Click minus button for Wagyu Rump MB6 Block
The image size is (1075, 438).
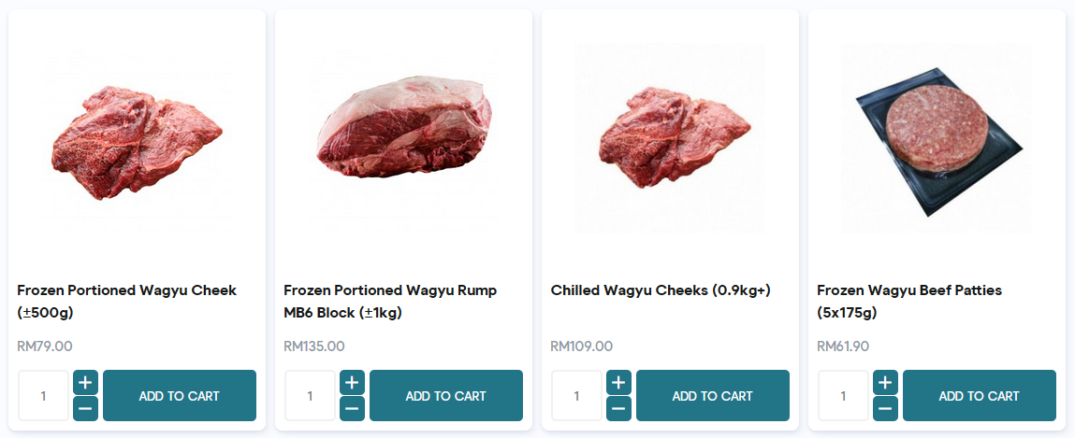[x=352, y=408]
